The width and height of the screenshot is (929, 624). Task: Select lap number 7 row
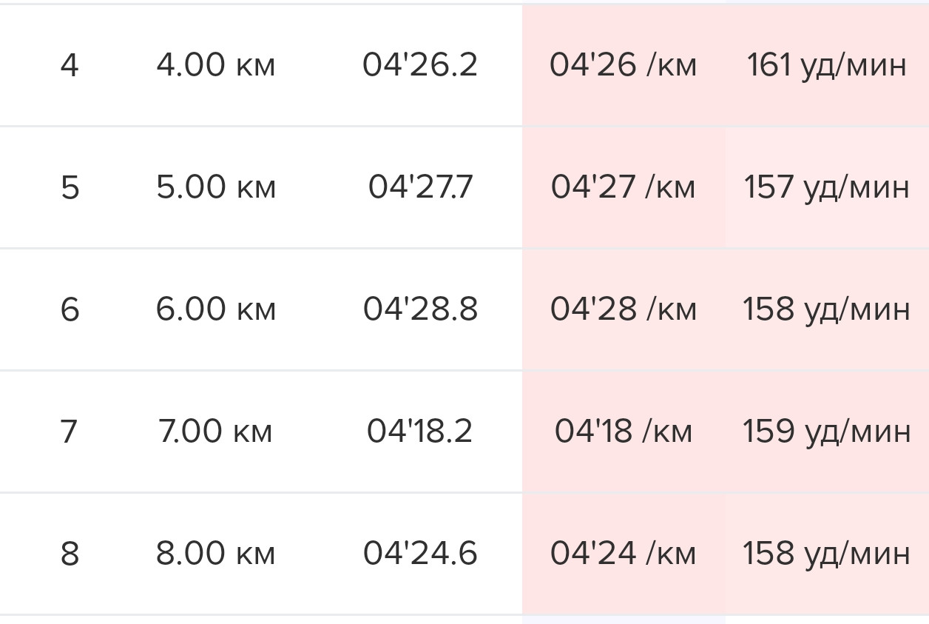point(464,432)
